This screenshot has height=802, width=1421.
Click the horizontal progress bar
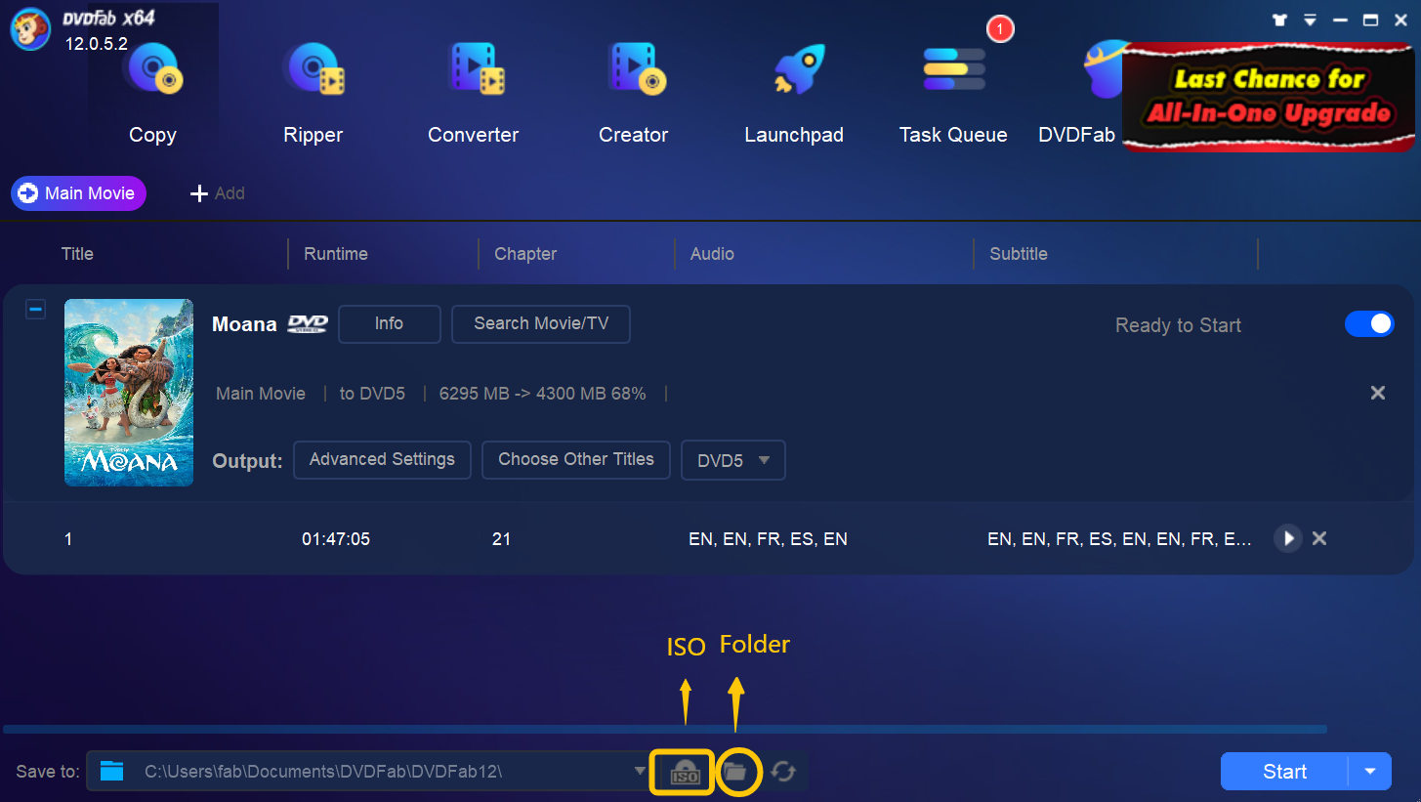point(665,729)
